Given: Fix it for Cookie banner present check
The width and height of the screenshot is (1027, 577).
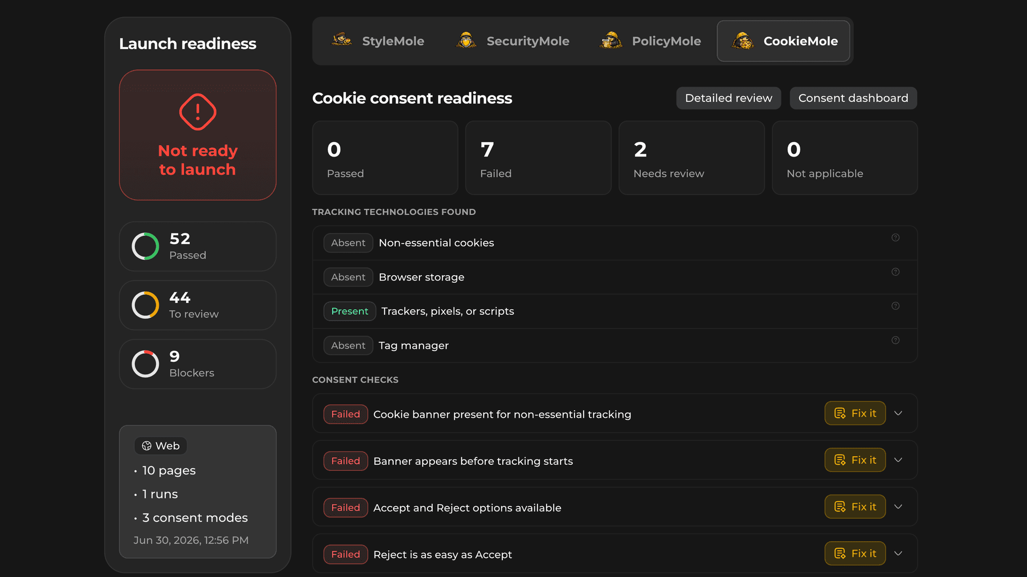Looking at the screenshot, I should [855, 414].
